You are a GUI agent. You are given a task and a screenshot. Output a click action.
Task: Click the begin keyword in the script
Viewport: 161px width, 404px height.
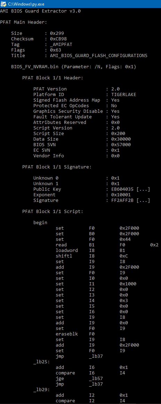[40, 223]
